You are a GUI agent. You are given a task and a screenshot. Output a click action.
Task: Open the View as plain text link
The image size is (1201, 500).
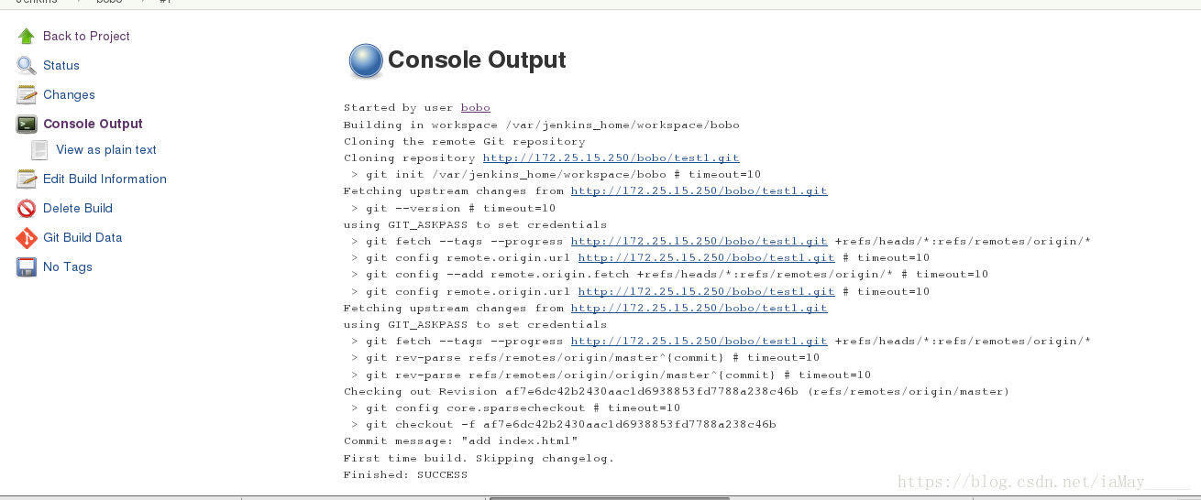(106, 149)
